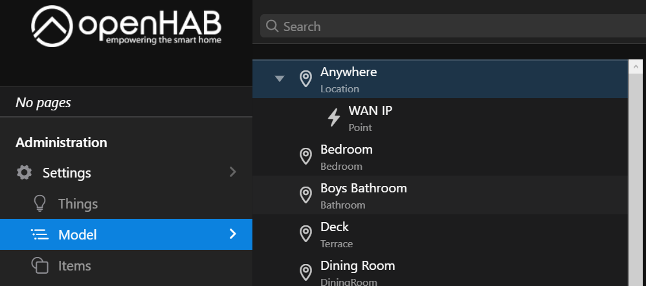
Task: Click the Deck location pin icon
Action: 306,234
